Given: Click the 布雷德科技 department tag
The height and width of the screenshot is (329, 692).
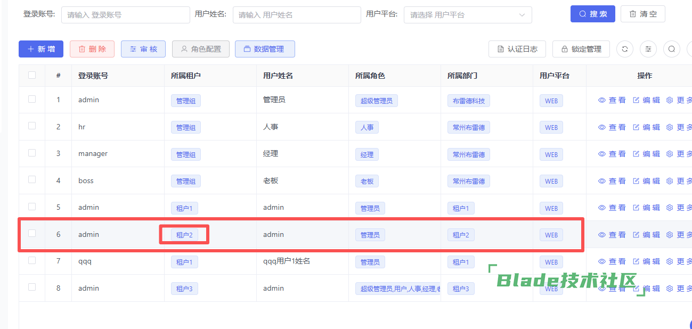Looking at the screenshot, I should tap(469, 101).
